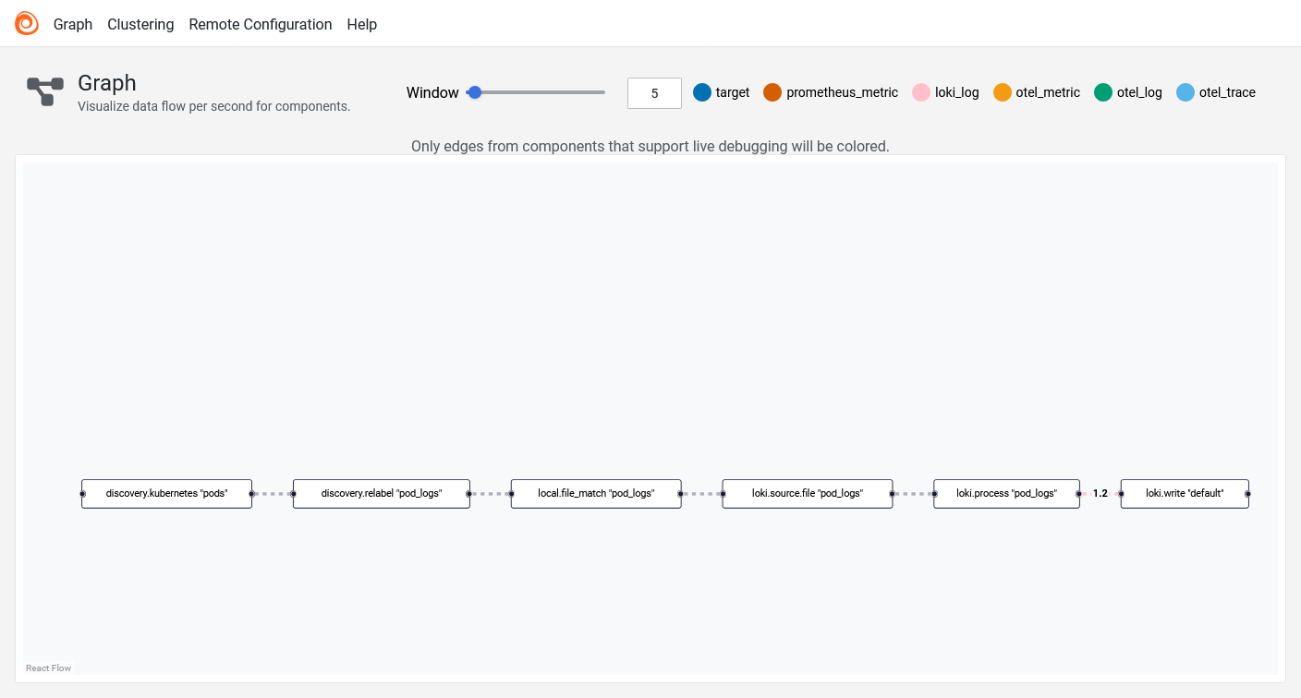Viewport: 1301px width, 698px height.
Task: Open the local.file_match "pod_logs" node
Action: tap(596, 494)
